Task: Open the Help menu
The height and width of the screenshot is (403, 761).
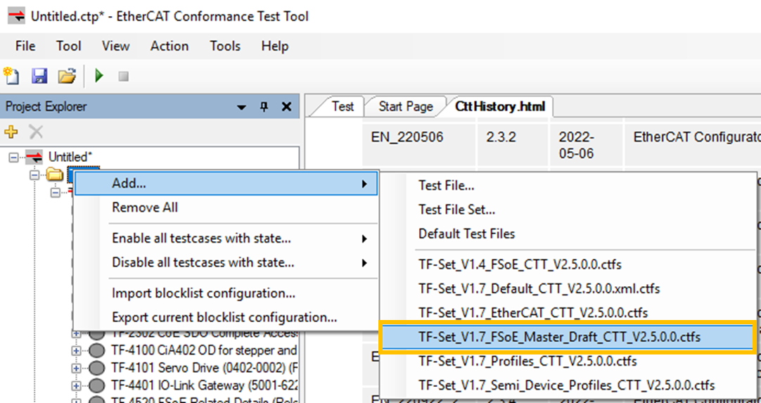Action: [x=275, y=46]
